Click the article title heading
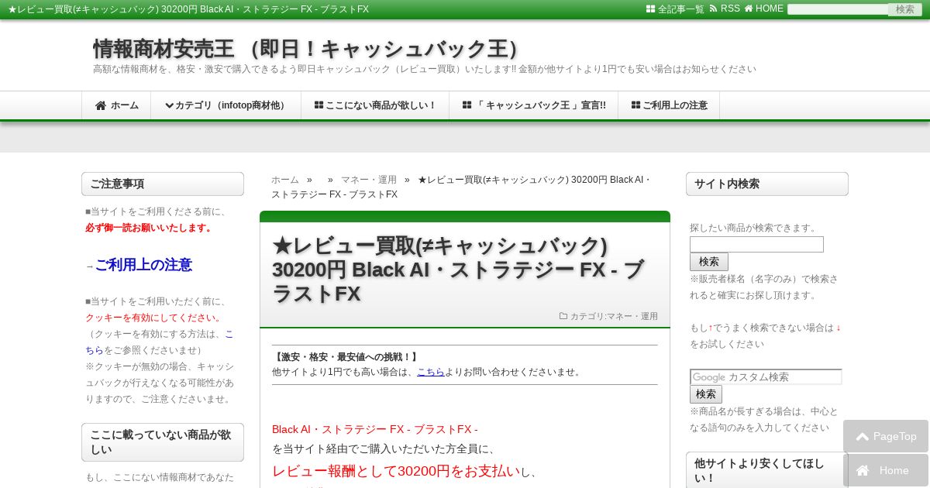The height and width of the screenshot is (488, 930). coord(459,270)
